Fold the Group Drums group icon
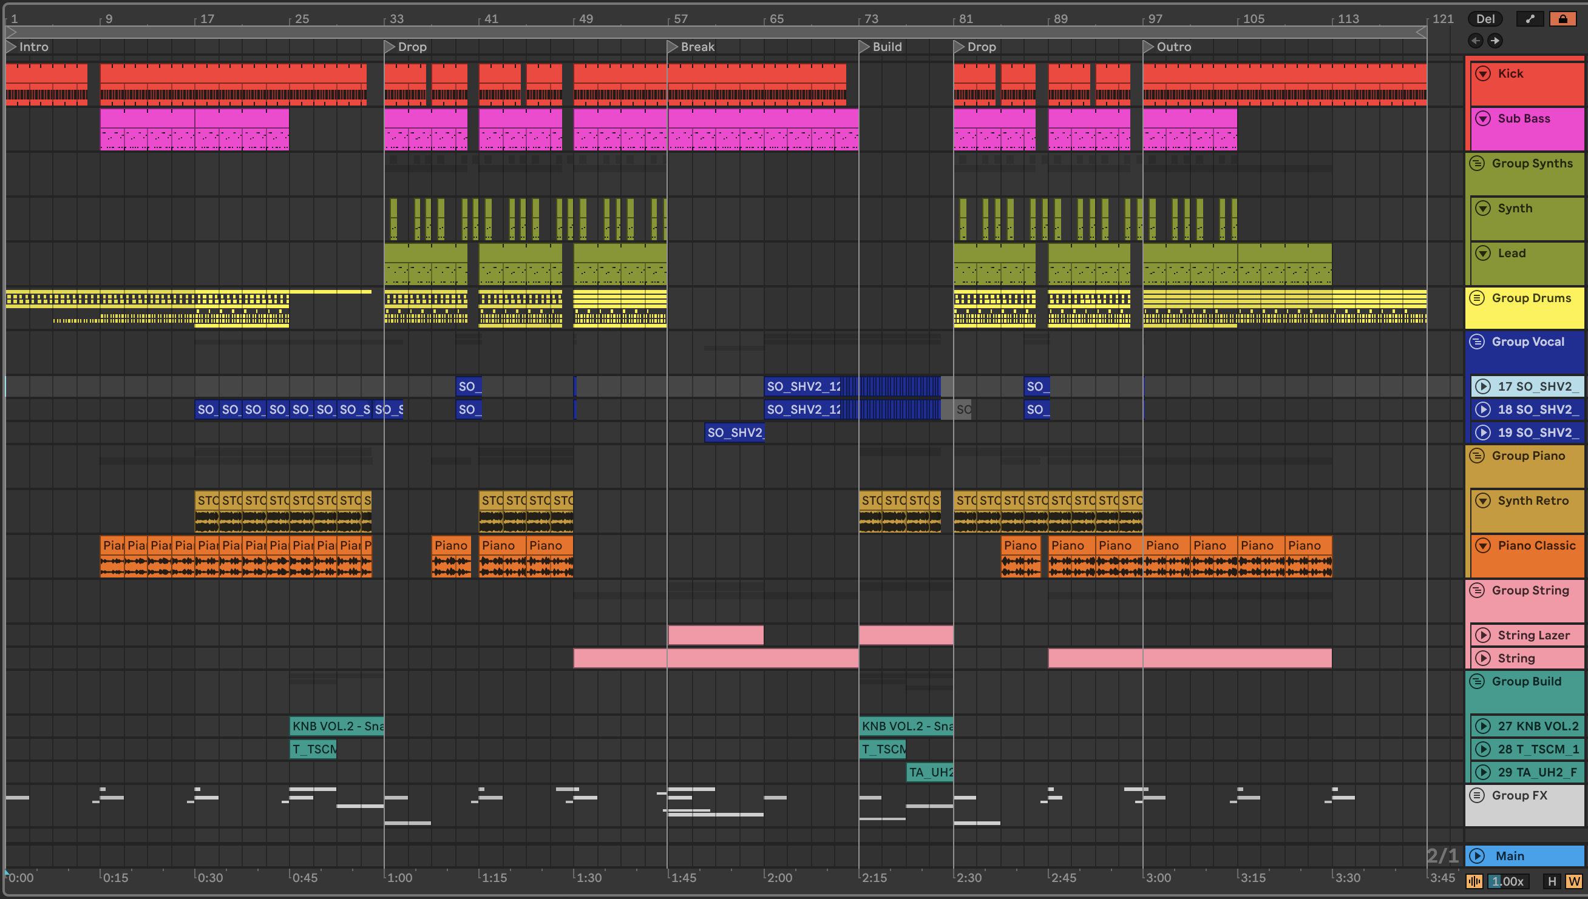 pyautogui.click(x=1477, y=298)
